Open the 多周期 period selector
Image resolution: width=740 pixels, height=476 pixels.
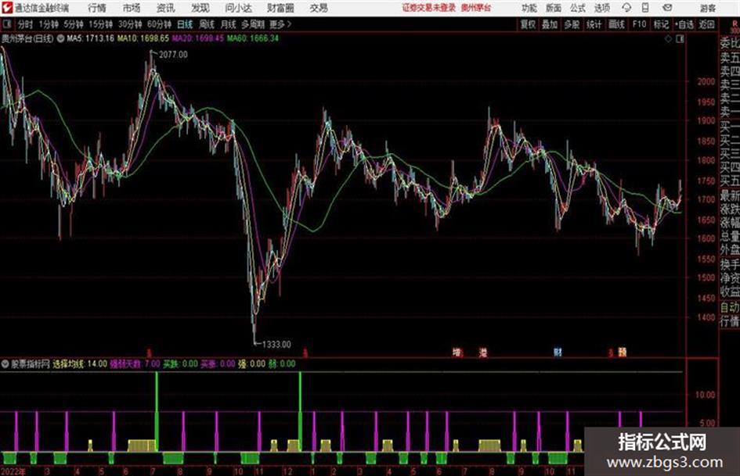pos(253,24)
